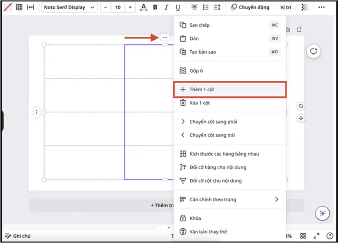Click the three-dot column handle above table
Screen dimensions: 338x243
click(x=165, y=38)
